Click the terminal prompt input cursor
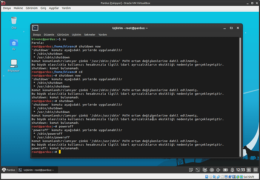260x180 pixels. coord(60,152)
